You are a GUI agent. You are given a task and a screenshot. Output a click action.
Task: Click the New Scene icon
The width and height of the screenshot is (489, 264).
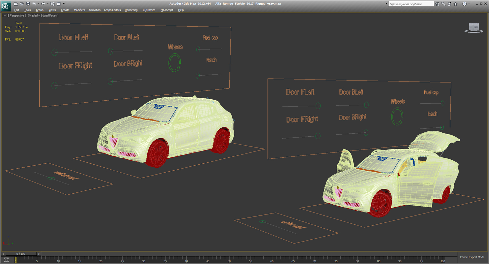tap(16, 4)
